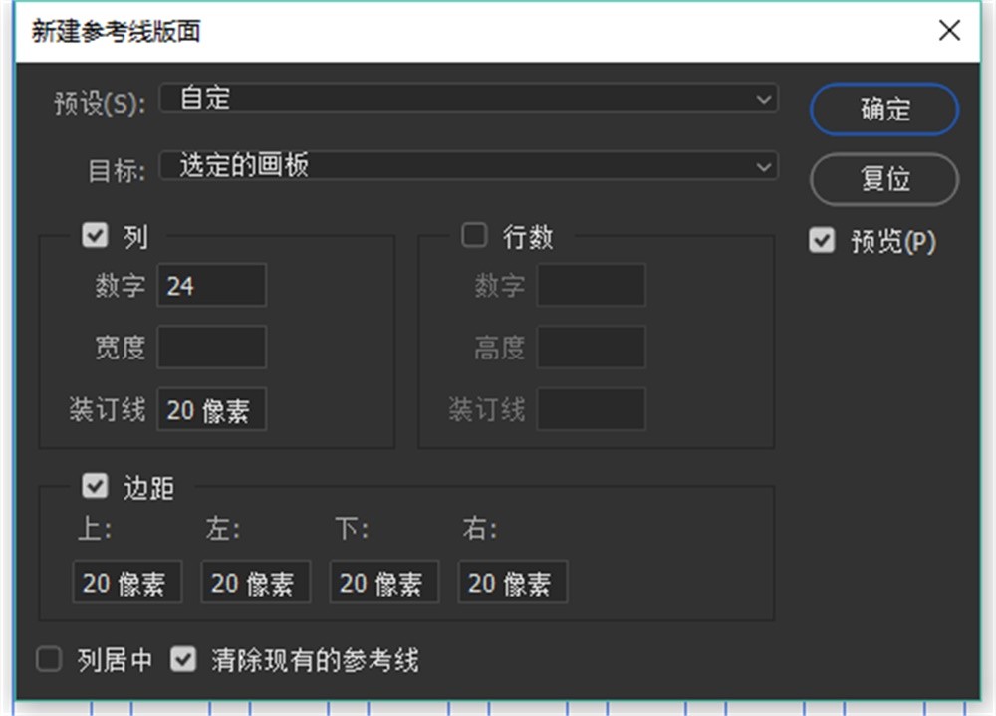Edit the 左 left margin field

point(255,583)
